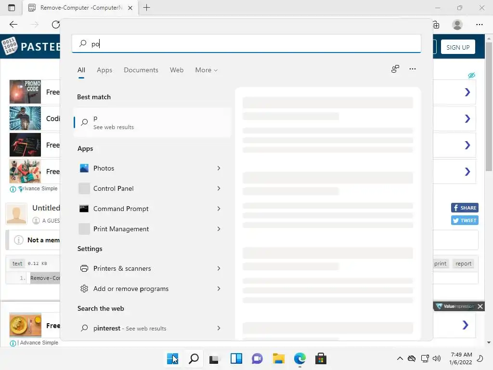Expand Control Panel result details arrow
This screenshot has height=370, width=493.
[x=219, y=188]
